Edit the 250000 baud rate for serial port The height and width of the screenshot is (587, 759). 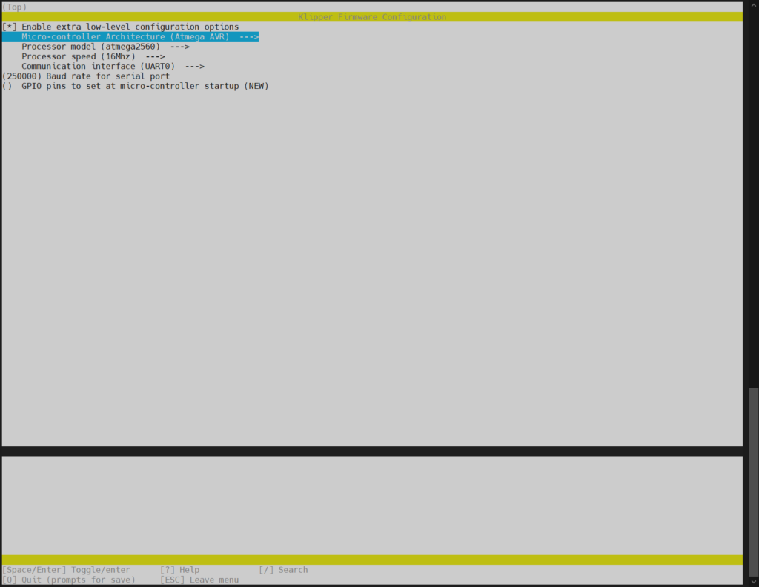coord(86,76)
